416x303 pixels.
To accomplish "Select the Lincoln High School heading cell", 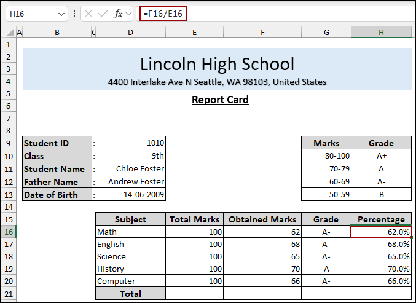I will (217, 64).
